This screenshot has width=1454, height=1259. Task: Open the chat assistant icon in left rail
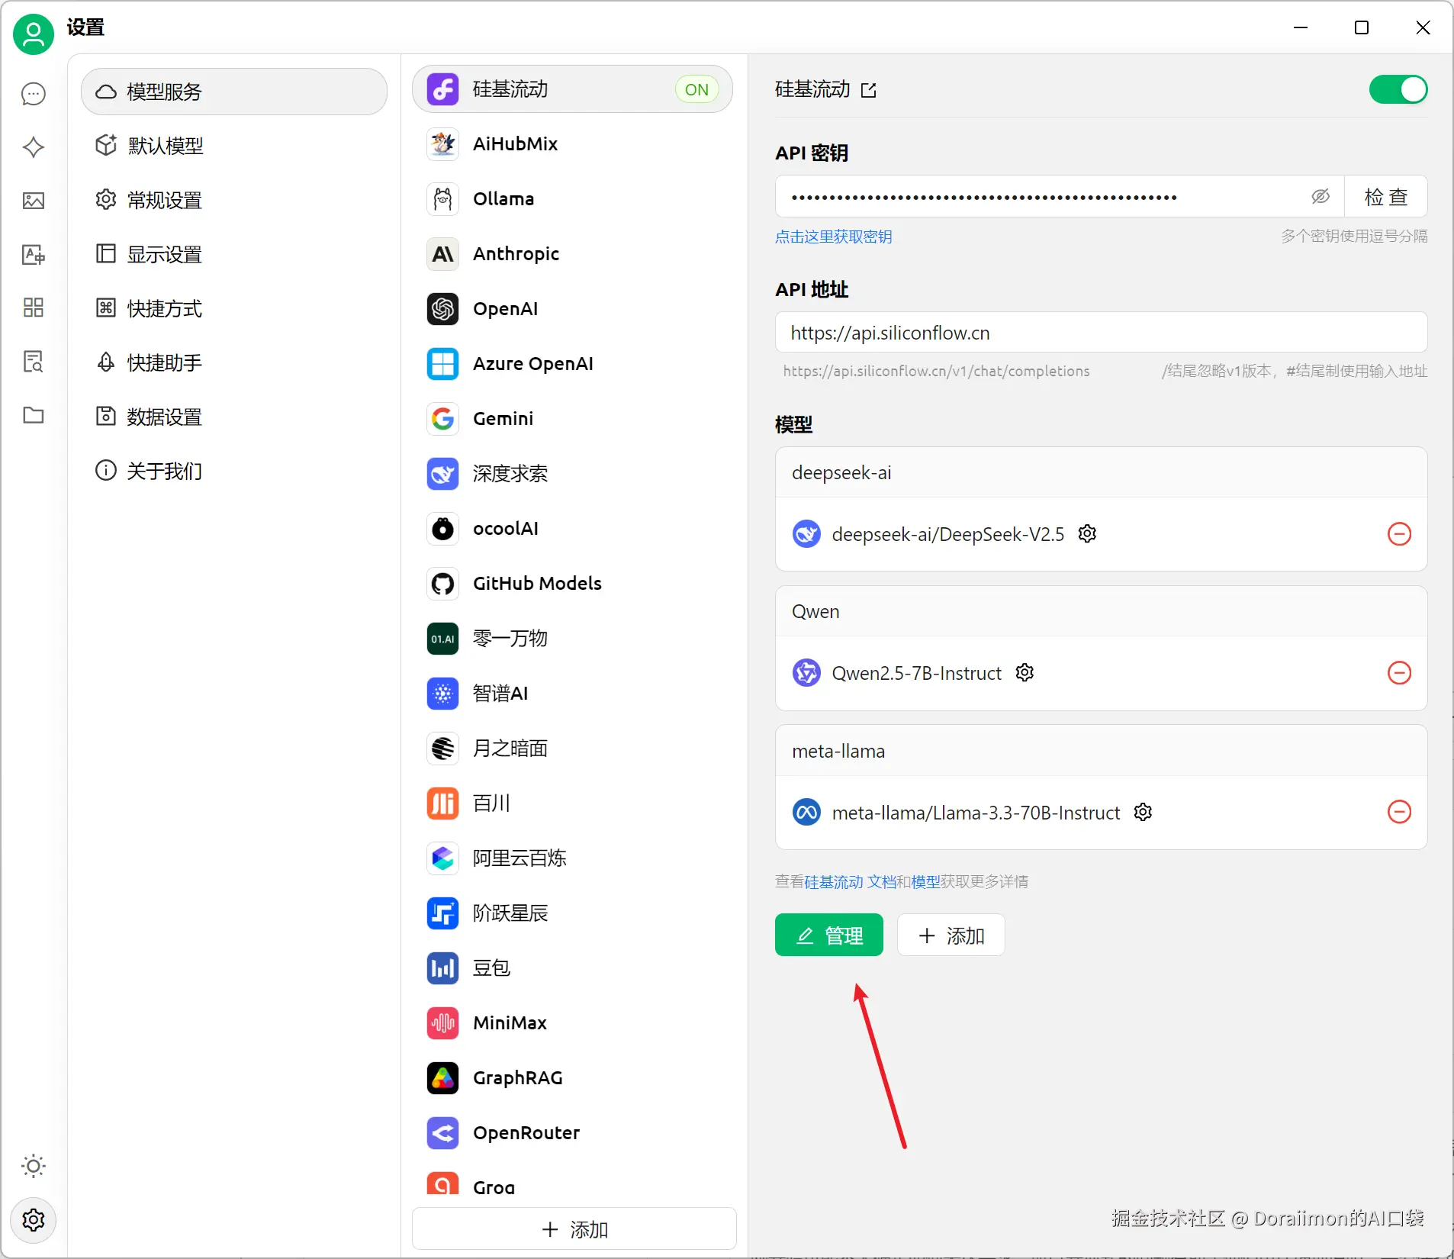tap(34, 95)
